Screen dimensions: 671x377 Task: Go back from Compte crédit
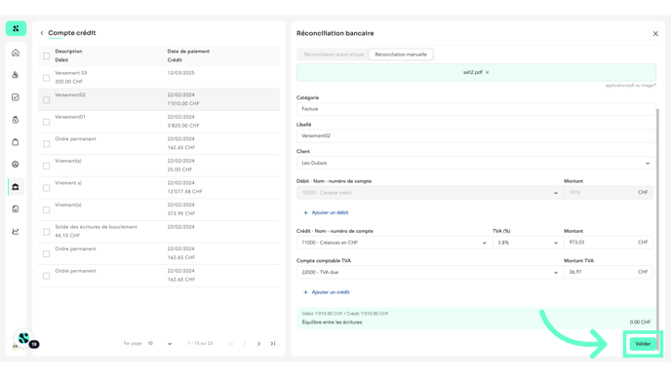pos(42,33)
